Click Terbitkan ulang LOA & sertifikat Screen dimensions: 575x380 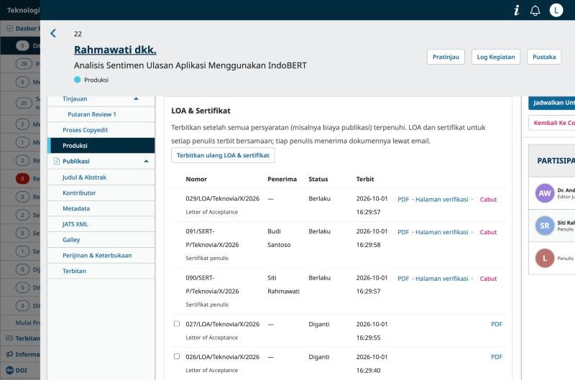point(223,155)
